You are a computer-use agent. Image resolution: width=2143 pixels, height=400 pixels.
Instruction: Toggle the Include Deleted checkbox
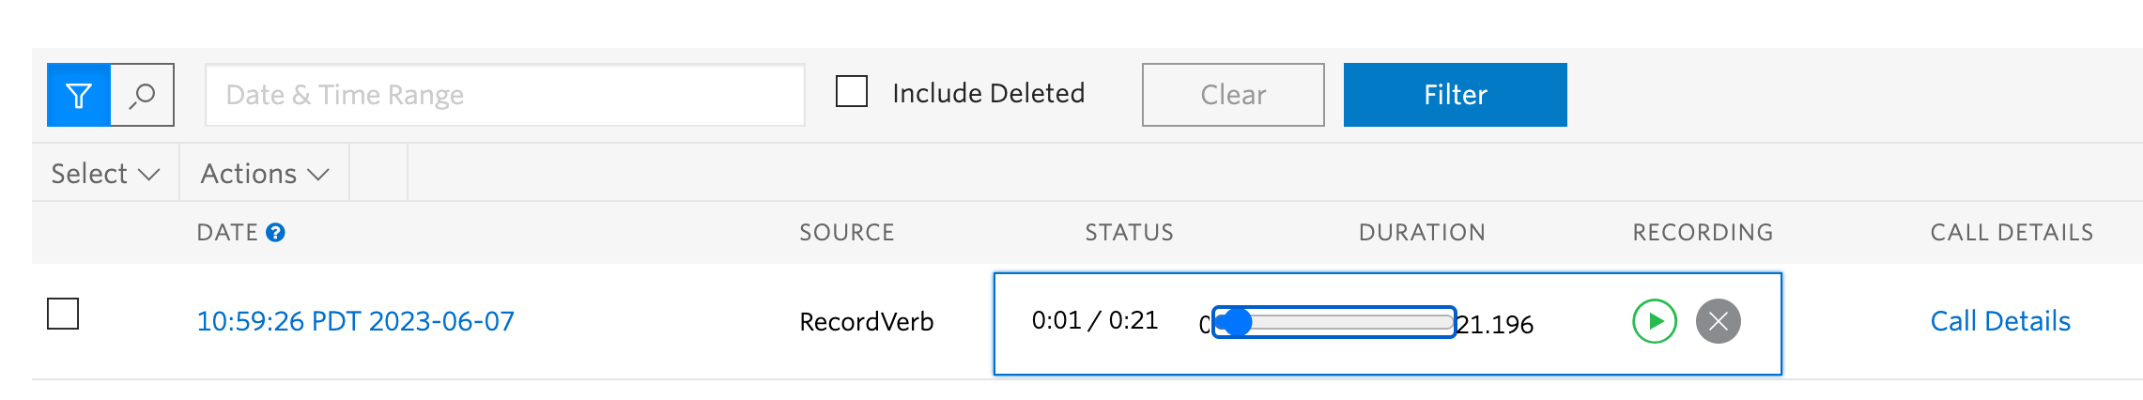pos(852,92)
